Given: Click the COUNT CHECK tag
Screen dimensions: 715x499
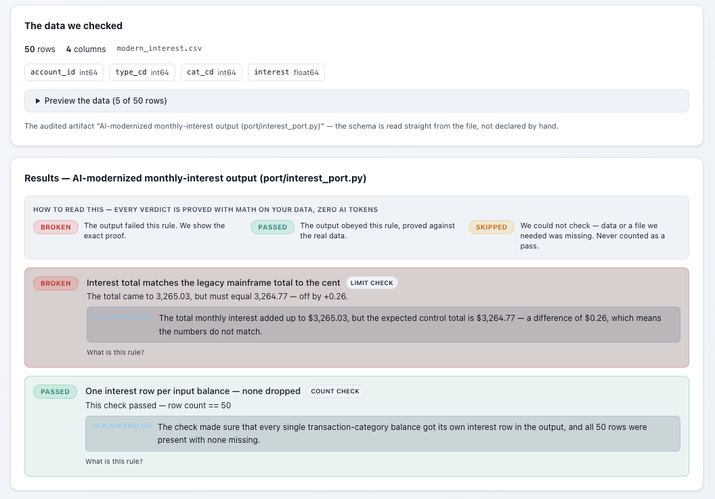Looking at the screenshot, I should click(x=335, y=391).
